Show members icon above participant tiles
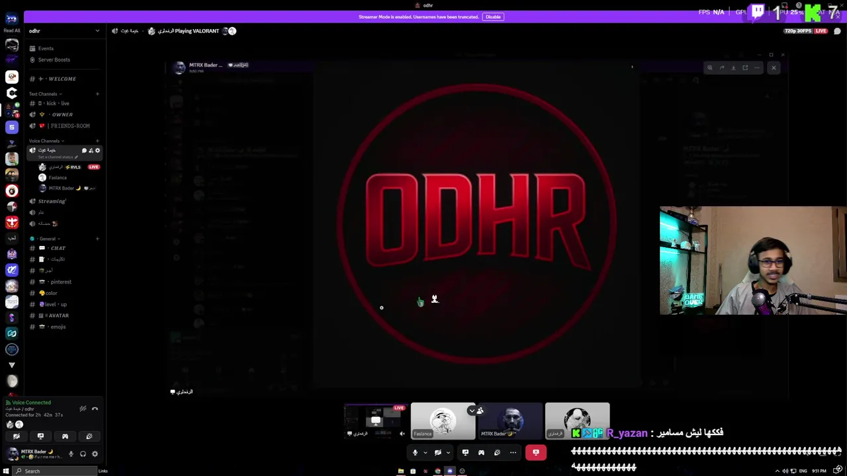Viewport: 847px width, 476px height. [480, 411]
